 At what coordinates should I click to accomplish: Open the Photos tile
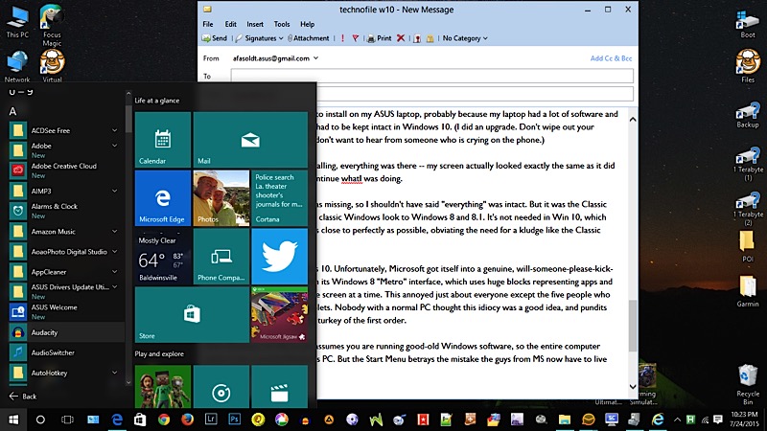(x=221, y=198)
